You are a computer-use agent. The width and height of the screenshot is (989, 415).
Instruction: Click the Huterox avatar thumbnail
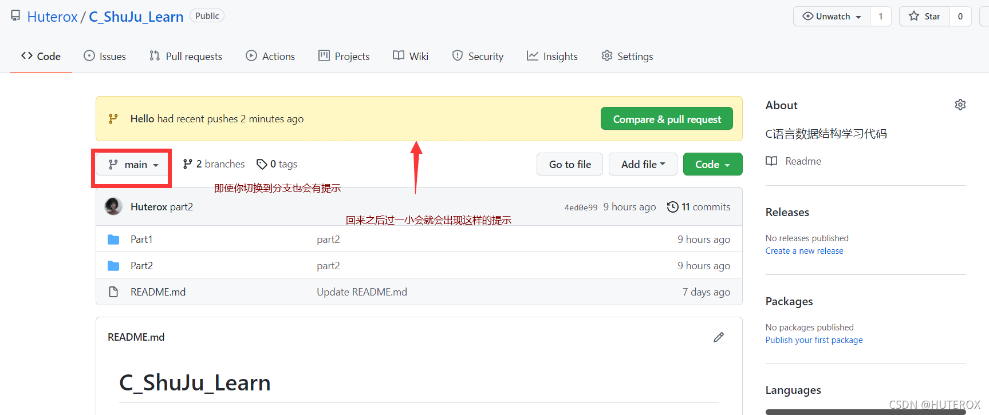point(113,206)
